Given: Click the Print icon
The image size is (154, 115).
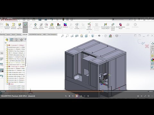Looking at the screenshot, I should (46, 19).
